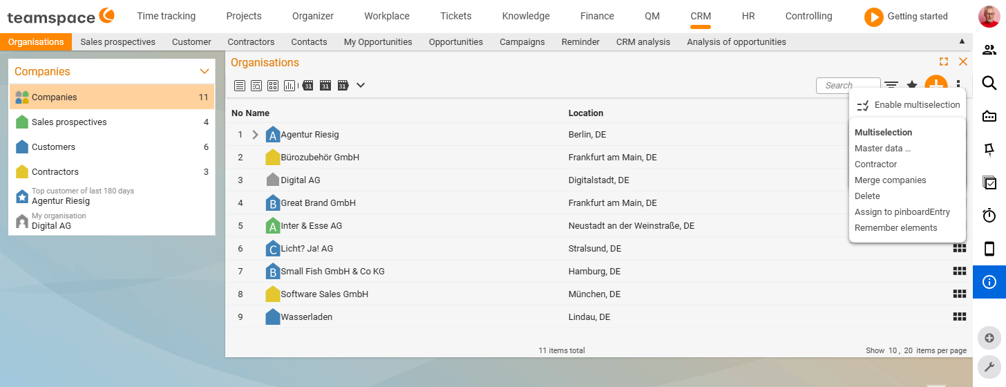1006x387 pixels.
Task: Choose Master data … from multiselection menu
Action: coord(883,148)
